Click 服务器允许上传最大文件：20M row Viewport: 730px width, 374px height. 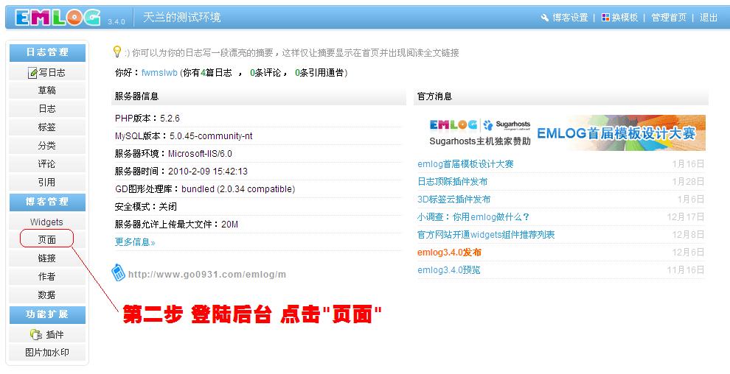257,225
